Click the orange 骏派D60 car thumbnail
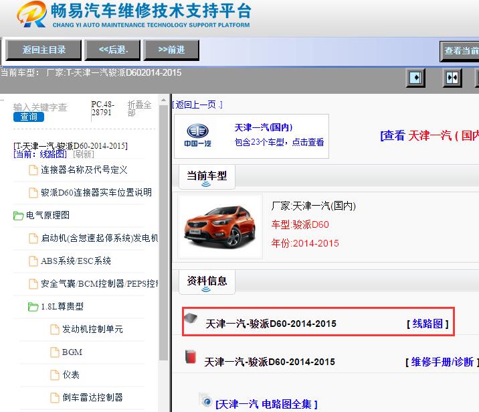The image size is (479, 412). pos(220,226)
